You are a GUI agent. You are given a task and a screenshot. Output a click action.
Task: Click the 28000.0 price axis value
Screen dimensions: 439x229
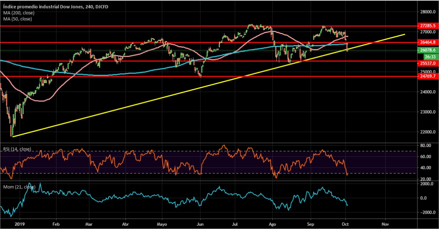point(428,12)
